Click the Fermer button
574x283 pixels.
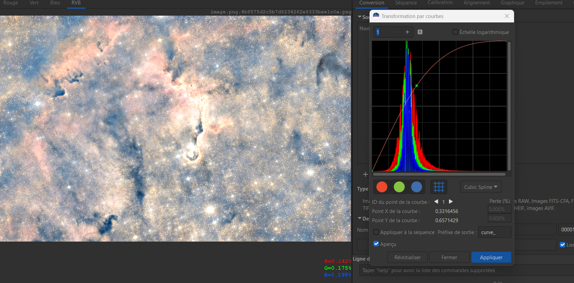(449, 257)
